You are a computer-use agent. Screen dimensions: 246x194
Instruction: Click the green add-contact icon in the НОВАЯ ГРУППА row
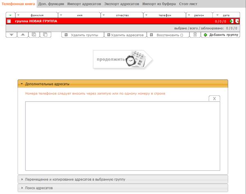point(231,21)
